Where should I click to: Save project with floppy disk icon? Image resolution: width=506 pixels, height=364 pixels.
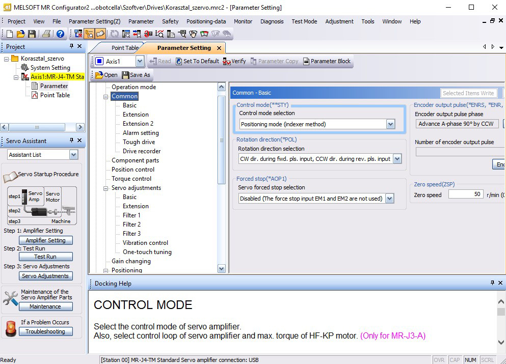tap(32, 34)
